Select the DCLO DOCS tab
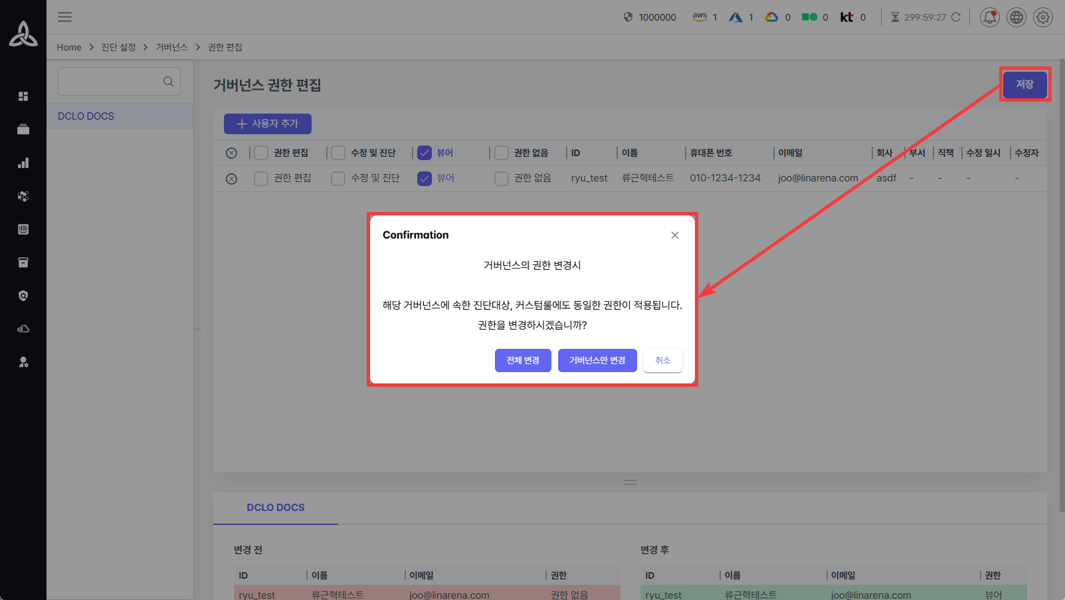The height and width of the screenshot is (600, 1065). click(x=275, y=508)
